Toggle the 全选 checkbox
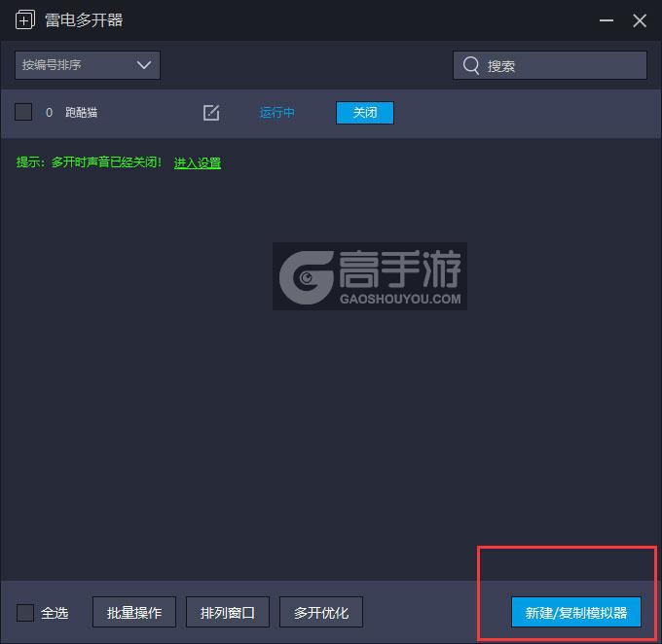Screen dimensions: 662x644 [x=25, y=612]
